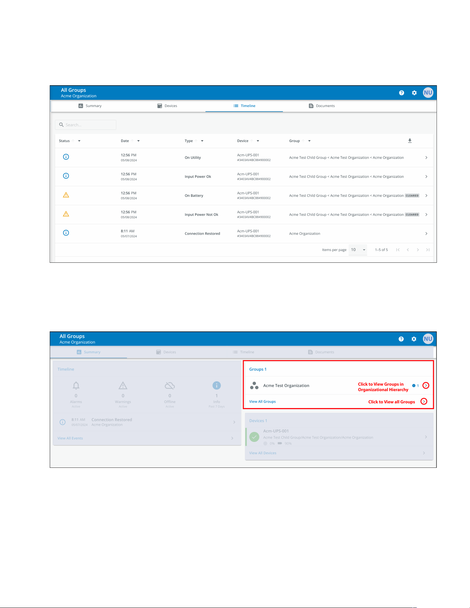Click the Offline cloud icon in the Timeline card

(170, 385)
